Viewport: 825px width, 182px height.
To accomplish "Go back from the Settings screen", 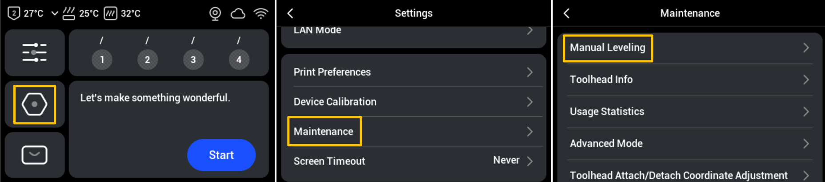I will (x=290, y=13).
